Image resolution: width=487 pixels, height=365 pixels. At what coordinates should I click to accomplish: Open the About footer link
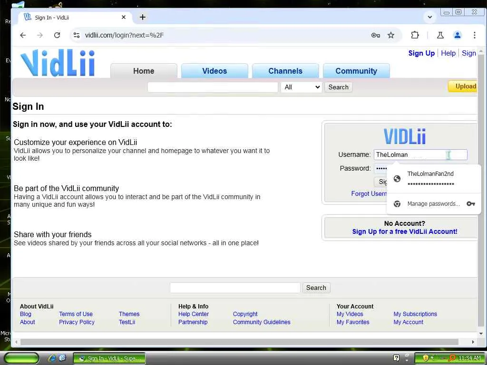(x=27, y=322)
